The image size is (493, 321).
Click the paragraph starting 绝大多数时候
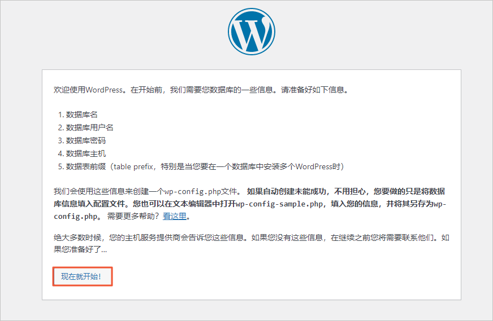click(x=251, y=244)
